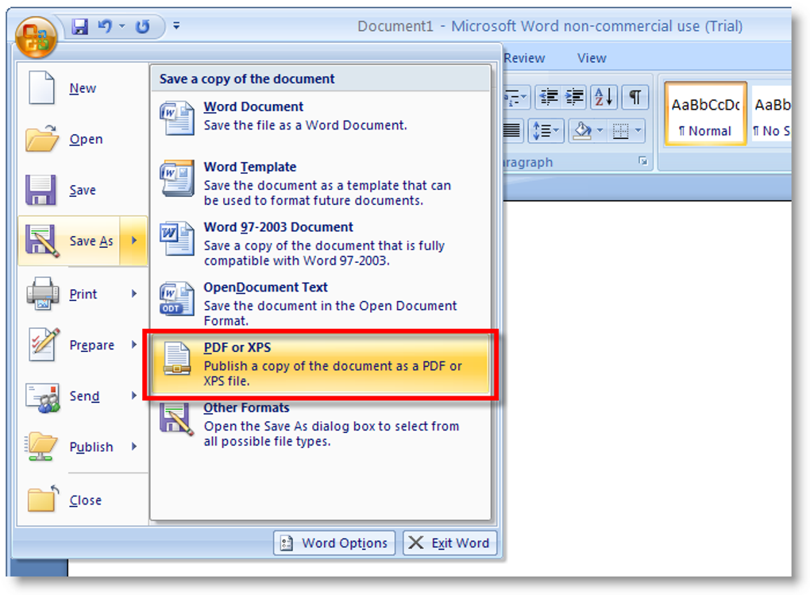This screenshot has height=595, width=810.
Task: Open the Shading color dropdown arrow
Action: point(600,131)
